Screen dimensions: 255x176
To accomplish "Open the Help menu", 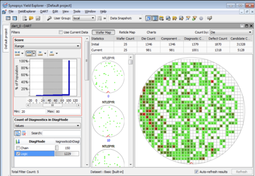I will point(103,12).
